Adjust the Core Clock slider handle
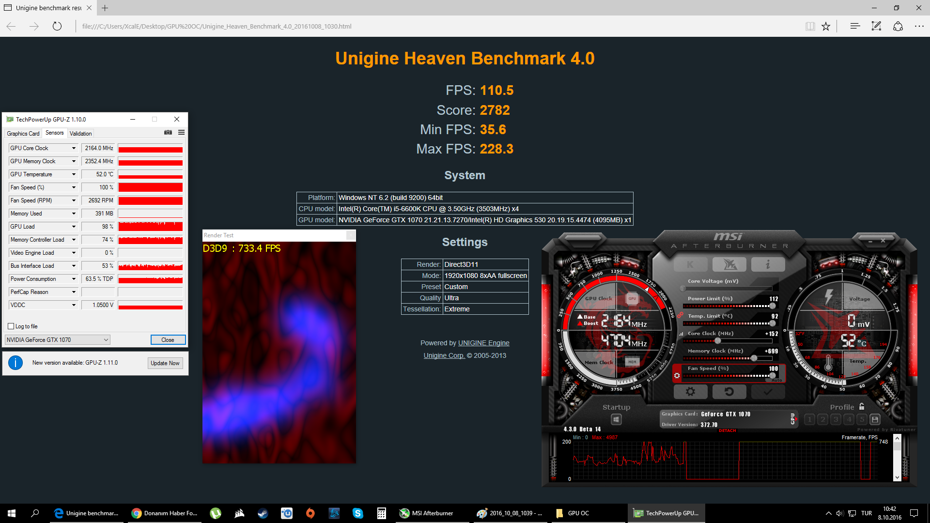Screen dimensions: 930x523 [718, 341]
